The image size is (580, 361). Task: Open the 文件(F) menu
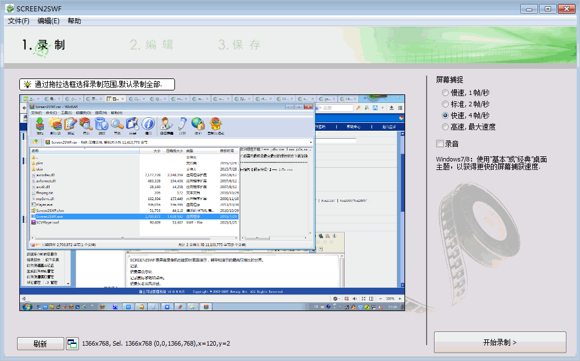[19, 21]
